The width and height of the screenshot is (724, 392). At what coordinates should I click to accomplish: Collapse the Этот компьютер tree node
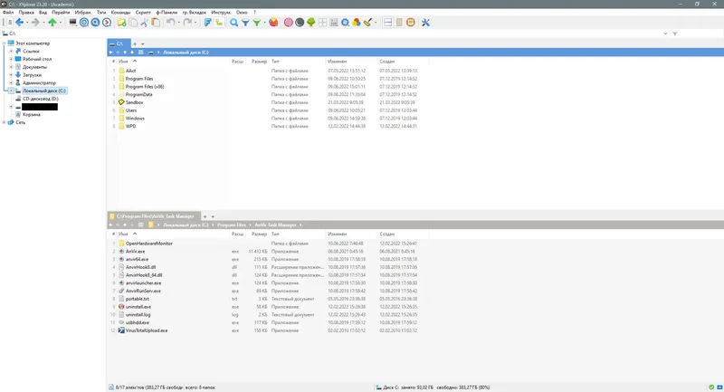[x=5, y=43]
